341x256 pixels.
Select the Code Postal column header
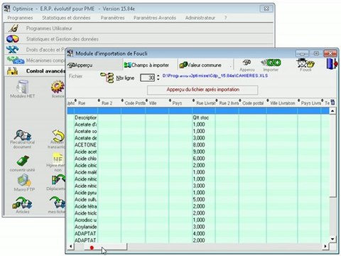click(134, 103)
